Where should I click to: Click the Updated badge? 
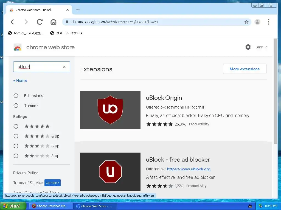point(52,183)
